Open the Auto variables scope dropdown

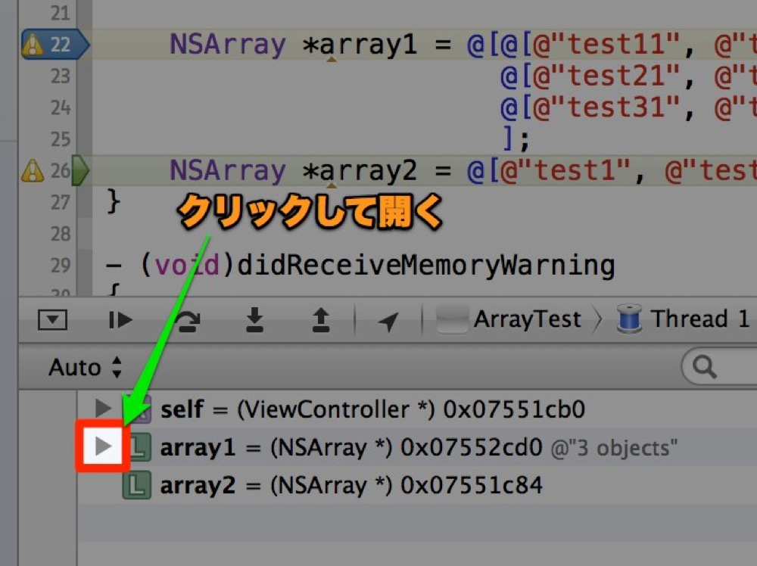[x=85, y=367]
